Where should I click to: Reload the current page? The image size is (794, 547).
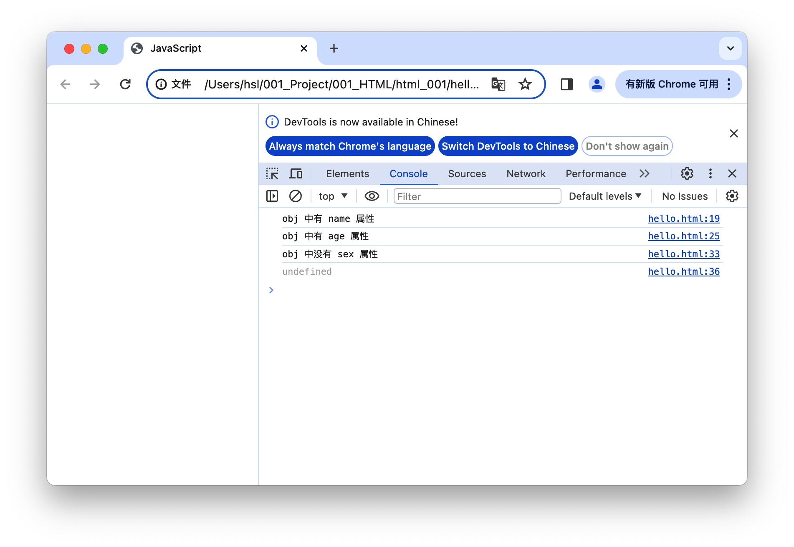point(125,84)
